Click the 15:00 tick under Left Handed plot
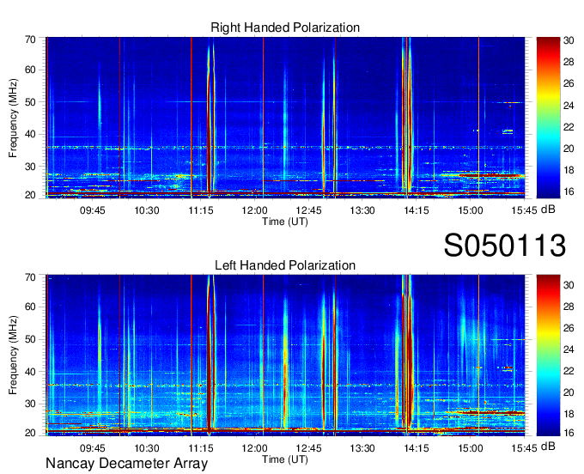The image size is (584, 474). [471, 448]
